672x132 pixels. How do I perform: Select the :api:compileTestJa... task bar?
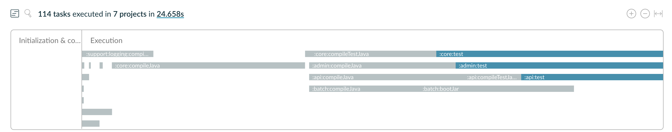click(x=493, y=77)
